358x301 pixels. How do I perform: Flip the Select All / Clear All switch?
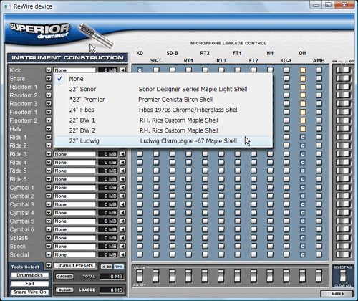point(343,277)
